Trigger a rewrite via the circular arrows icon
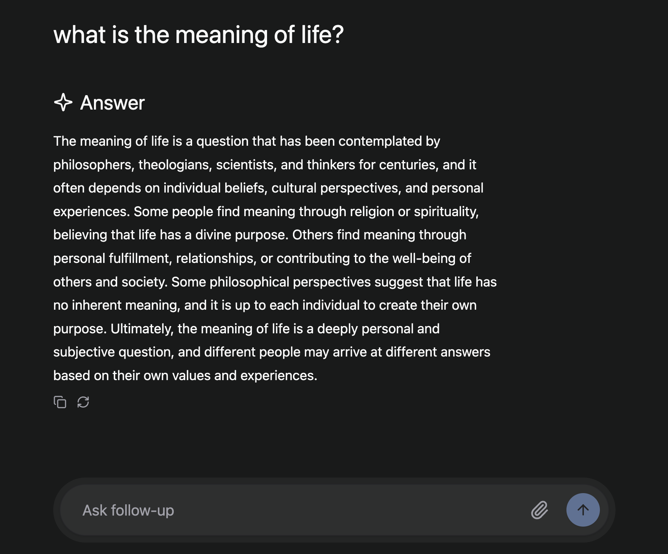The height and width of the screenshot is (554, 668). tap(83, 402)
